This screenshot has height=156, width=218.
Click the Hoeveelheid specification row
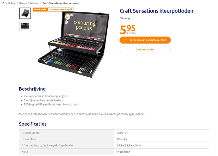pyautogui.click(x=114, y=139)
